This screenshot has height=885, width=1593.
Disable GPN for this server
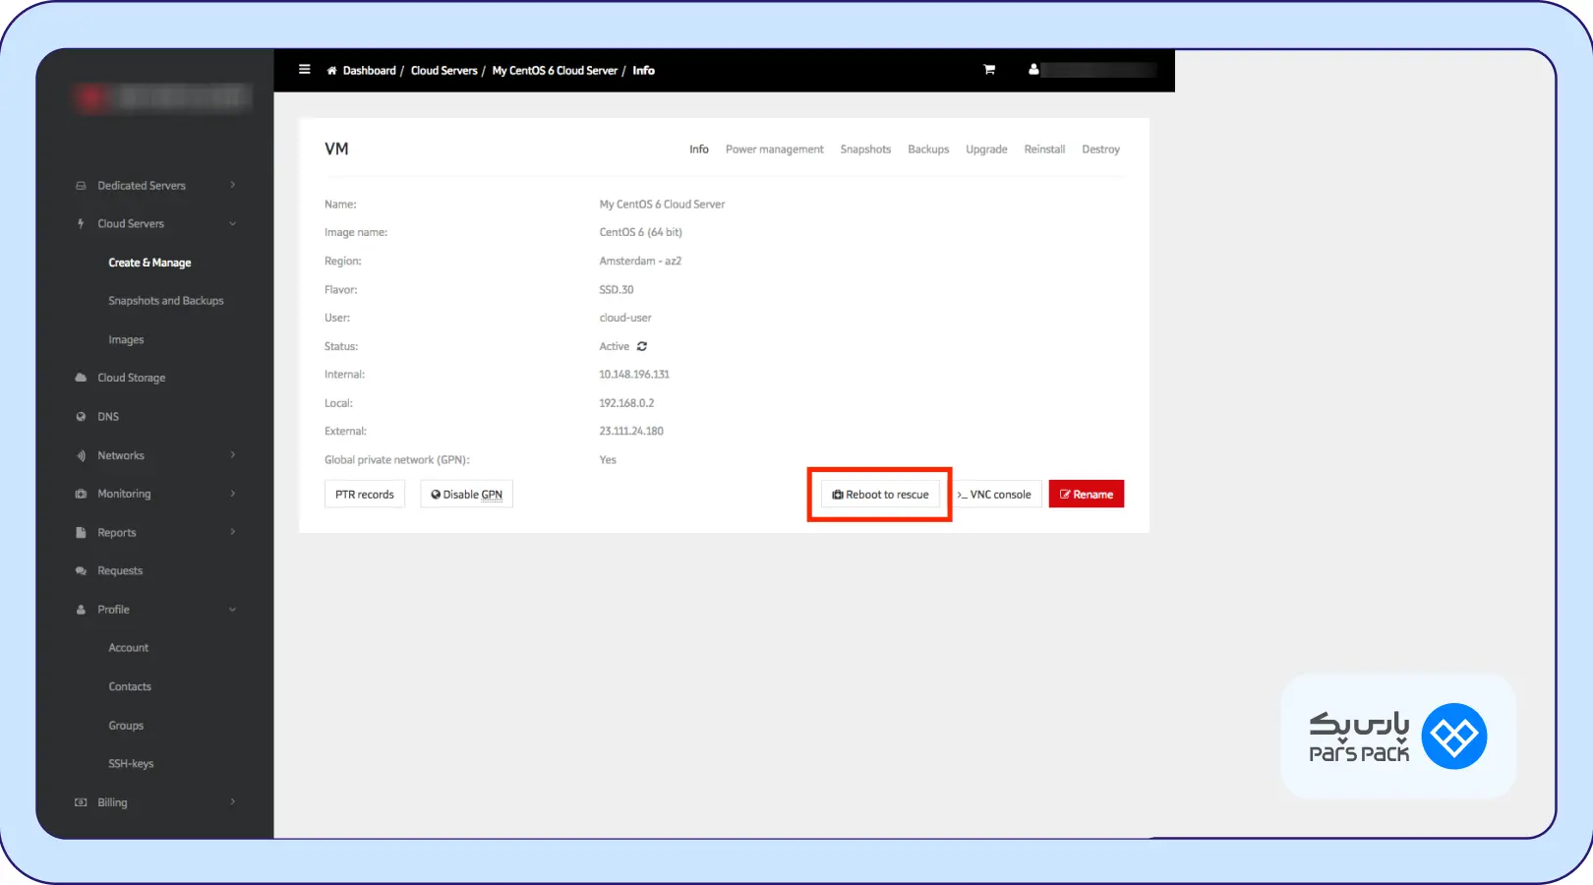(x=466, y=495)
